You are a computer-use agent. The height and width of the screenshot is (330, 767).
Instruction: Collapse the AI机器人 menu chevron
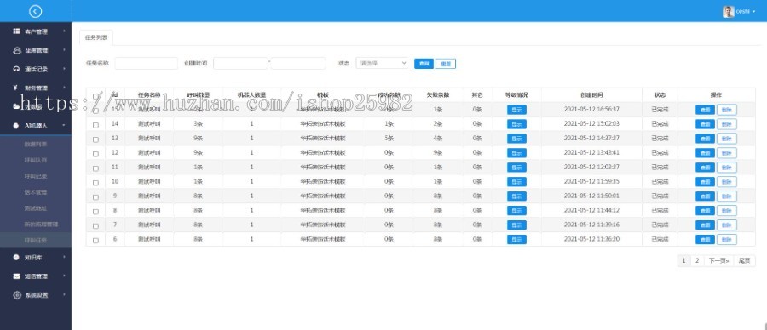point(64,126)
